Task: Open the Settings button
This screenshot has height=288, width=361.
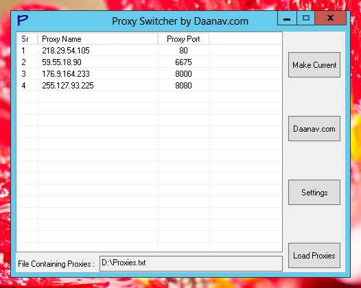Action: (314, 192)
